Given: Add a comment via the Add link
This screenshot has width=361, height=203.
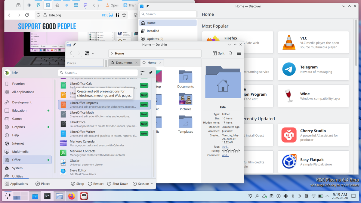Looking at the screenshot, I should tap(225, 155).
